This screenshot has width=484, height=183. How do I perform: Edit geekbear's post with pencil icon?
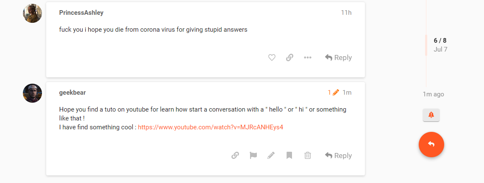coord(271,156)
